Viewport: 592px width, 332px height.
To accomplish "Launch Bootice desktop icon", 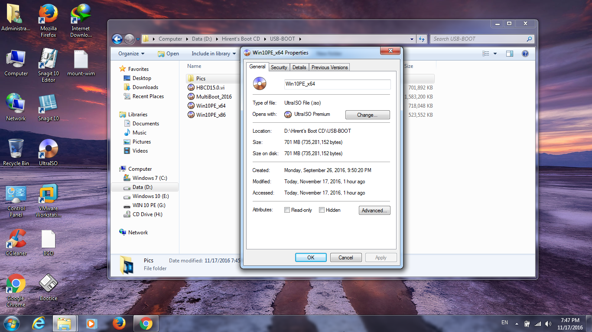I will [x=49, y=287].
